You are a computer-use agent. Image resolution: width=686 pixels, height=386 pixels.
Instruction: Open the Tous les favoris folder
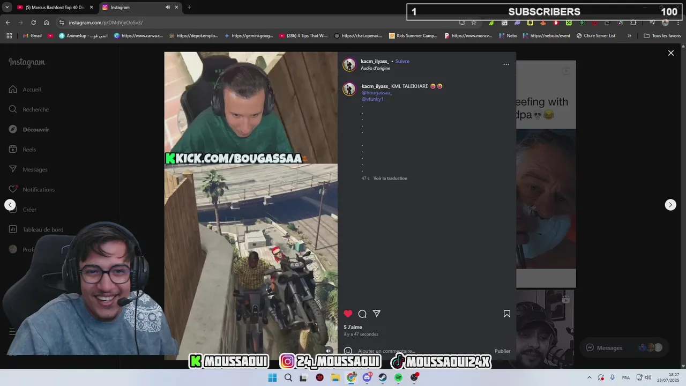[662, 36]
